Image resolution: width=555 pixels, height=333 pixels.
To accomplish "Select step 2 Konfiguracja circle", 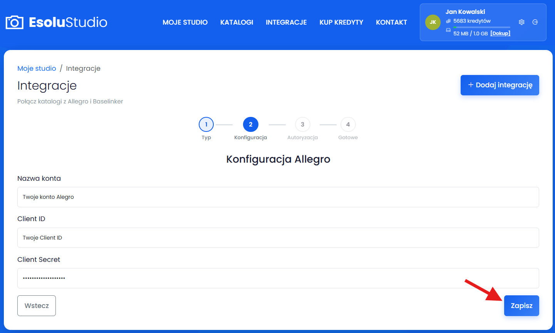I will tap(251, 125).
